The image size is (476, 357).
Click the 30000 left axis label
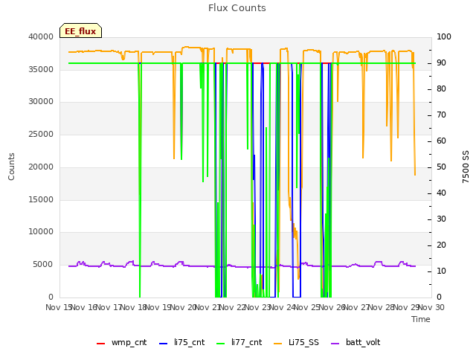[x=41, y=102]
